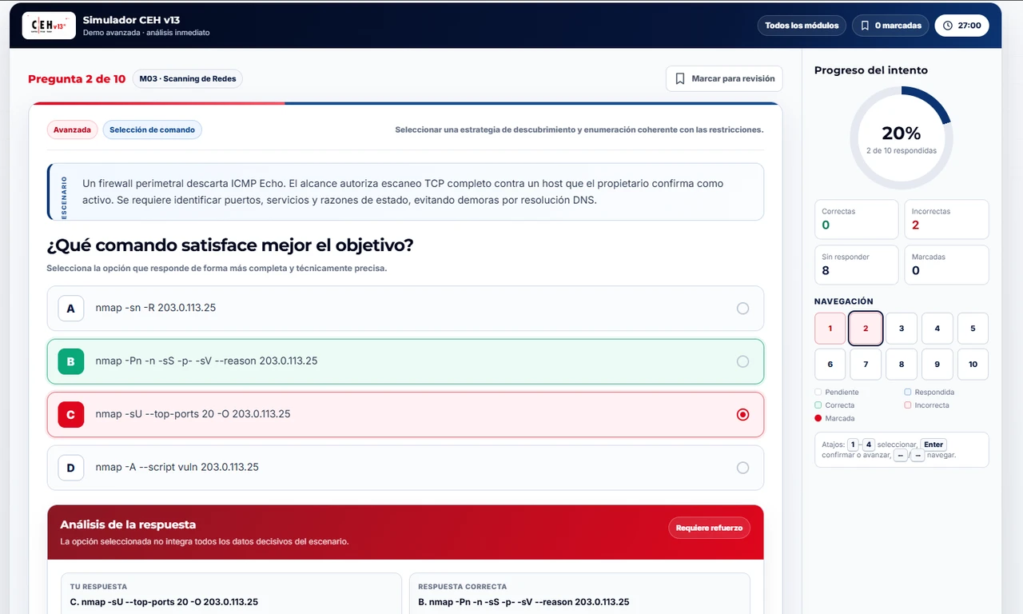Click the letter D option badge
The height and width of the screenshot is (614, 1023).
(71, 467)
